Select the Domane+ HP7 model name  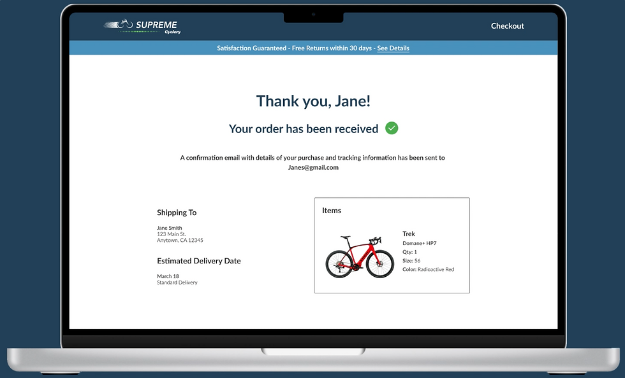point(420,243)
